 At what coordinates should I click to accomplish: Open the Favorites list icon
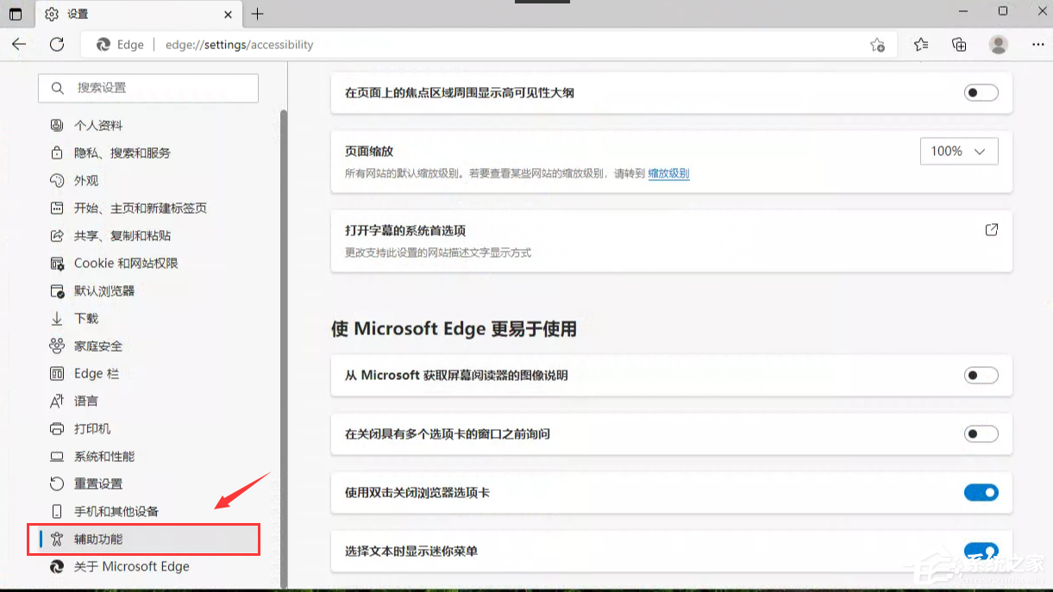coord(921,45)
